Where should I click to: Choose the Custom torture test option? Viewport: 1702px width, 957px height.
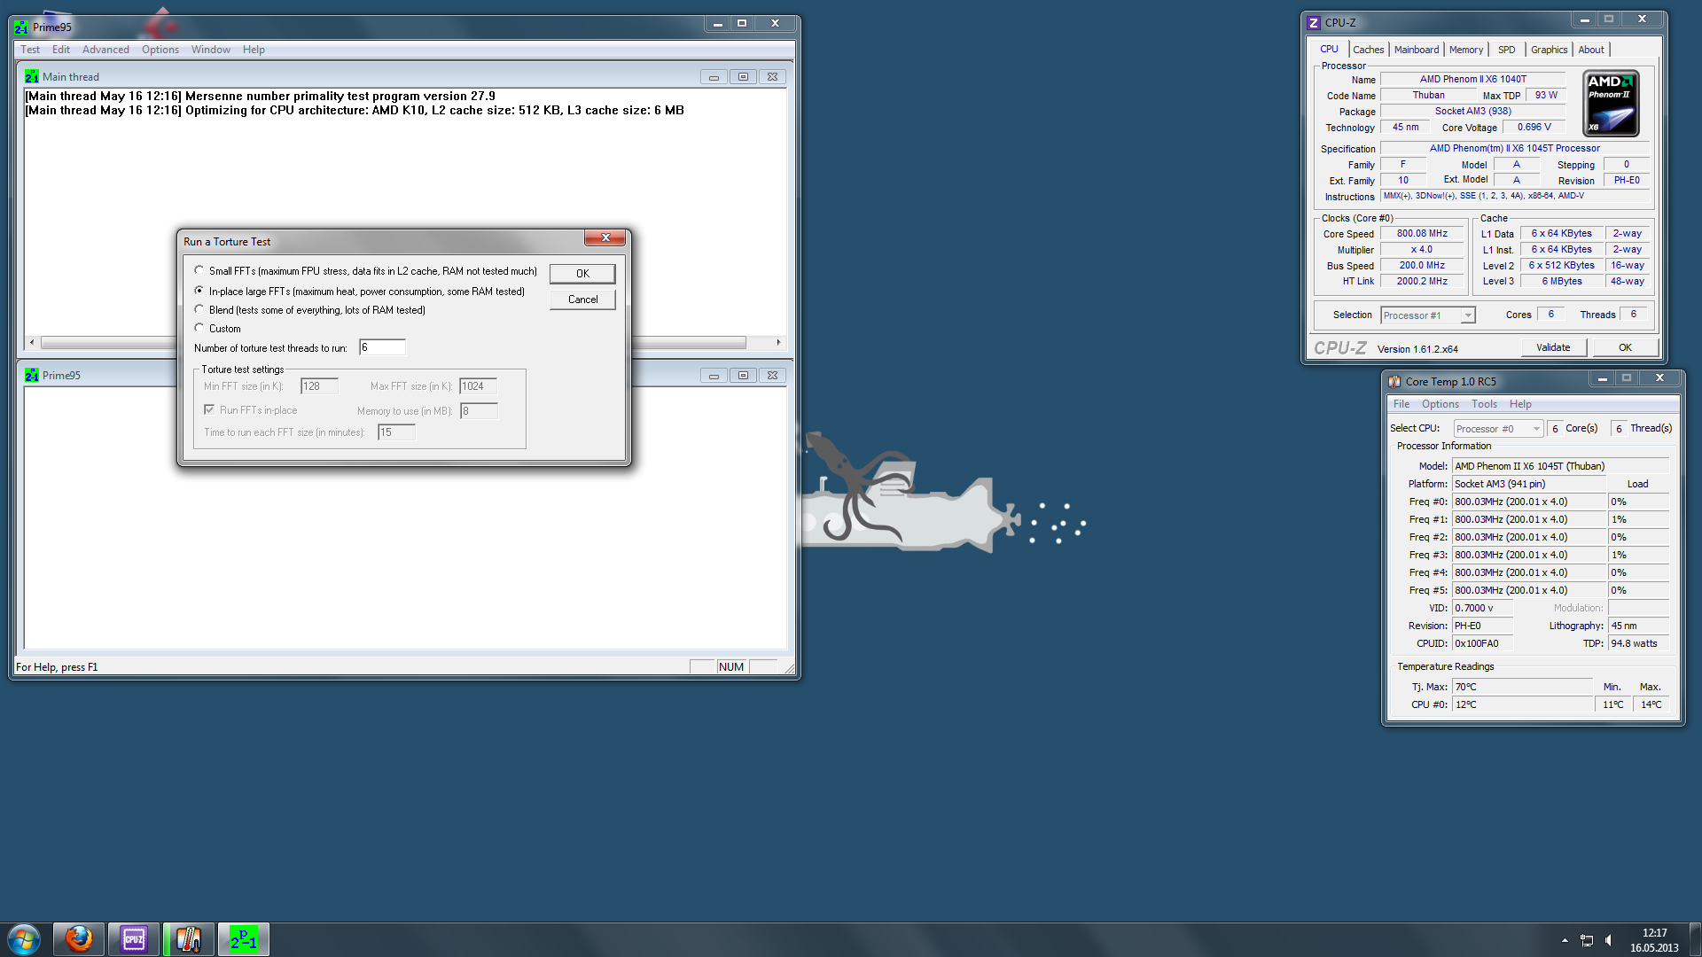tap(199, 329)
